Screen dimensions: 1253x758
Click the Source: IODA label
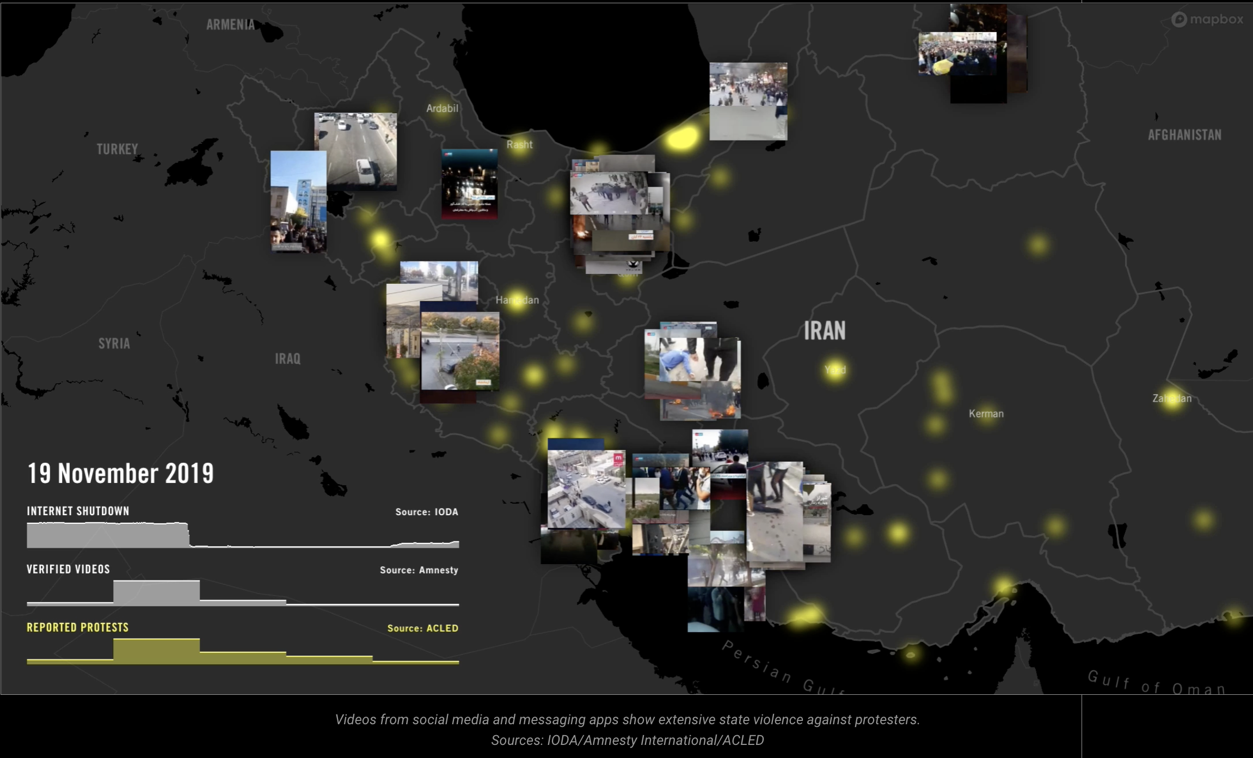click(426, 512)
